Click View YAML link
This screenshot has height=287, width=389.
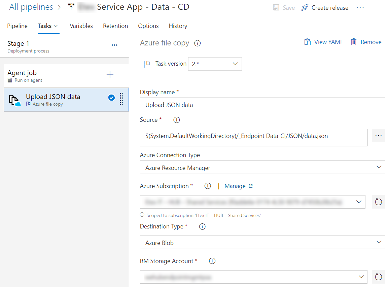coord(328,42)
